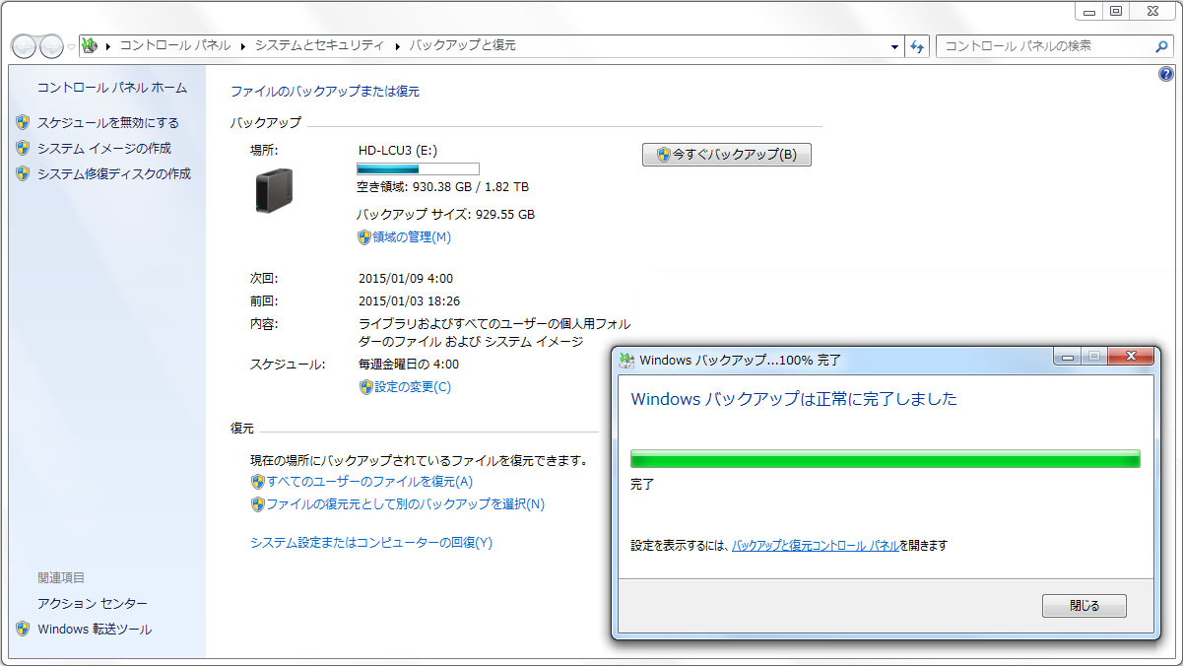
Task: Open アクション センター link
Action: 93,604
